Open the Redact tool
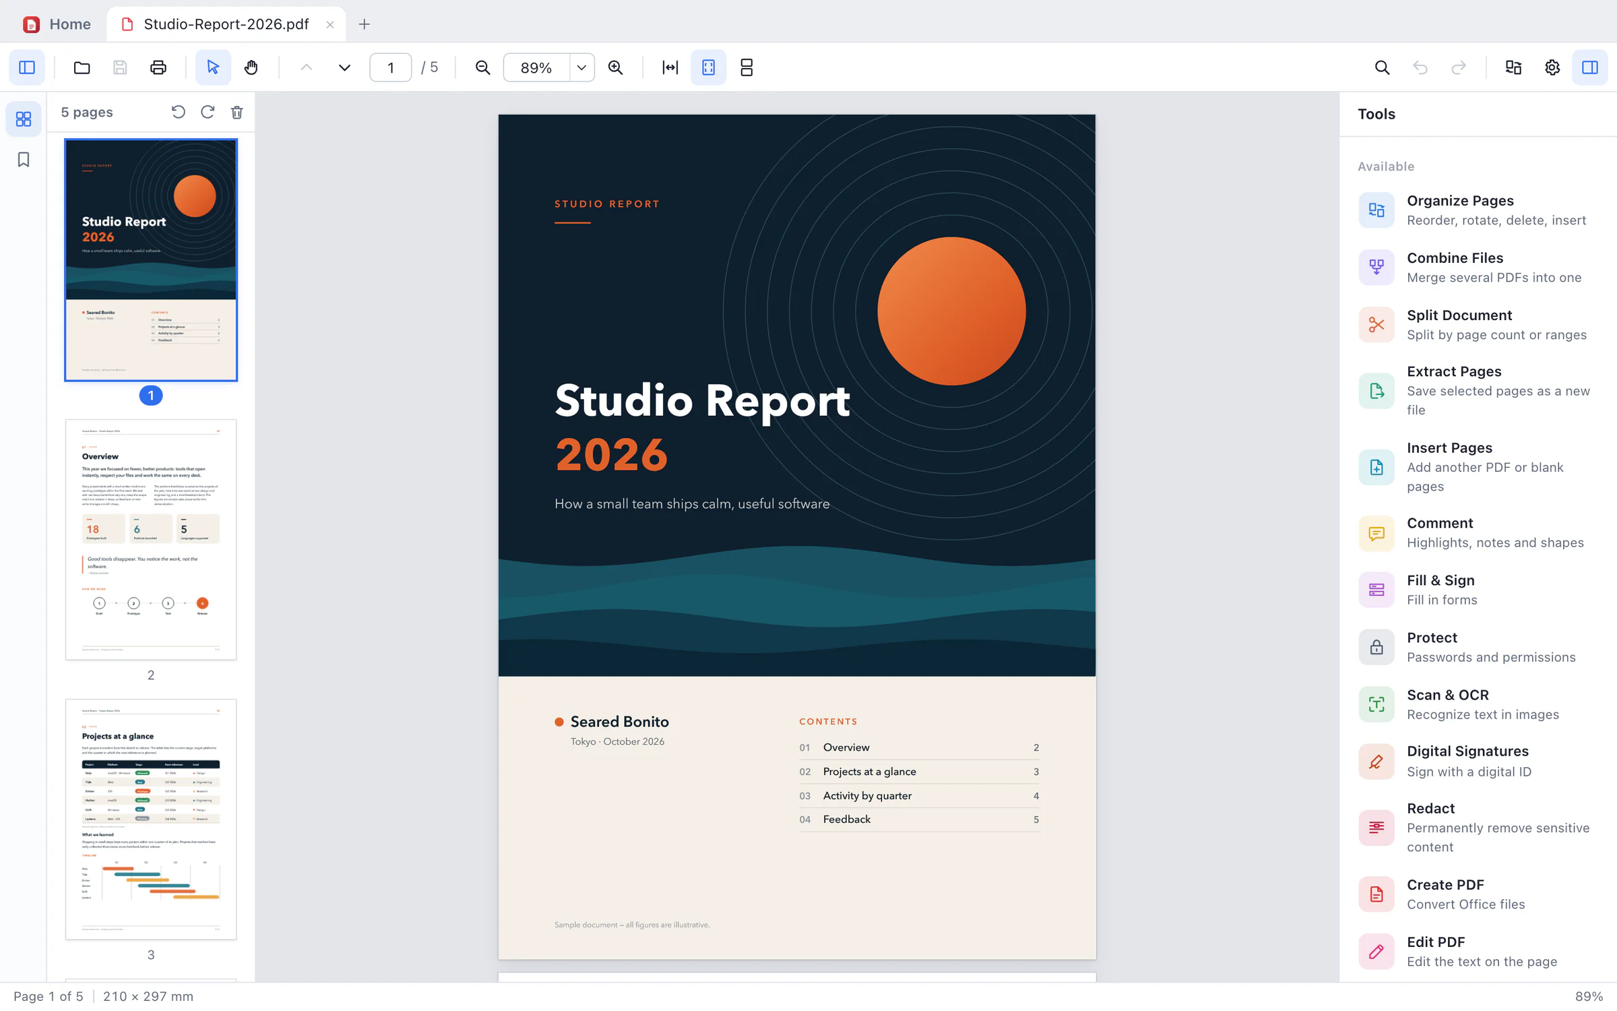 1478,828
